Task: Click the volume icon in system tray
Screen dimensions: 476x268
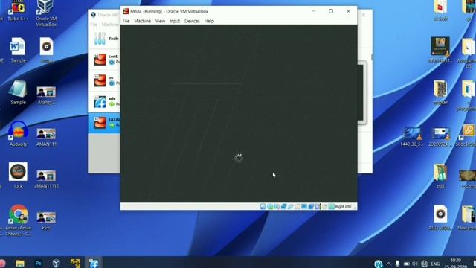Action: (x=415, y=264)
